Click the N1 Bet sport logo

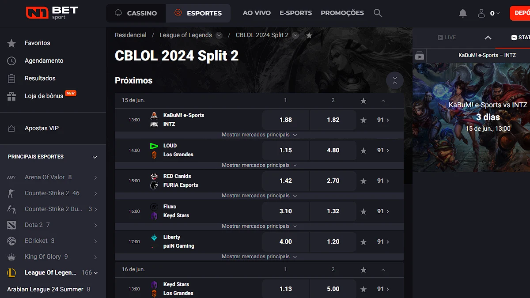(52, 12)
